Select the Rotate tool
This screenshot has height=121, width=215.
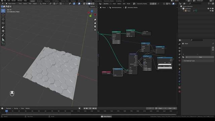point(3,23)
